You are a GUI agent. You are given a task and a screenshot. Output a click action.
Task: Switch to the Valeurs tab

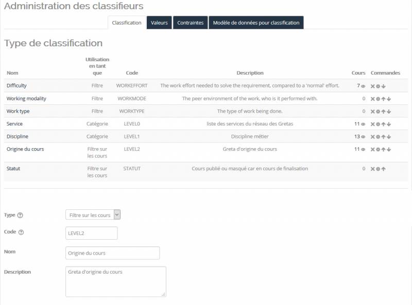159,23
